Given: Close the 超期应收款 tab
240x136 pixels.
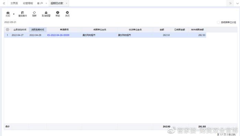Looking at the screenshot, I should (x=67, y=3).
